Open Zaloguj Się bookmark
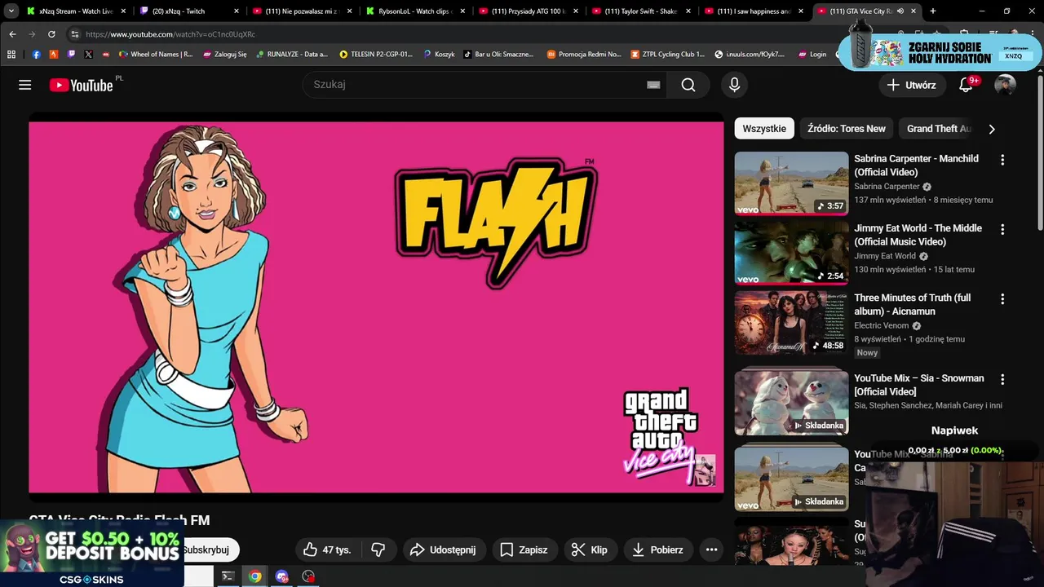Viewport: 1044px width, 587px height. click(224, 54)
